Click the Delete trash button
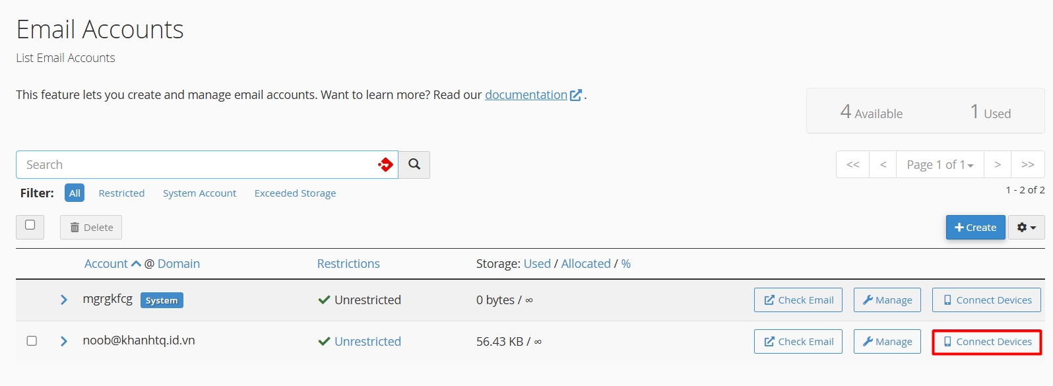This screenshot has height=386, width=1053. (91, 227)
